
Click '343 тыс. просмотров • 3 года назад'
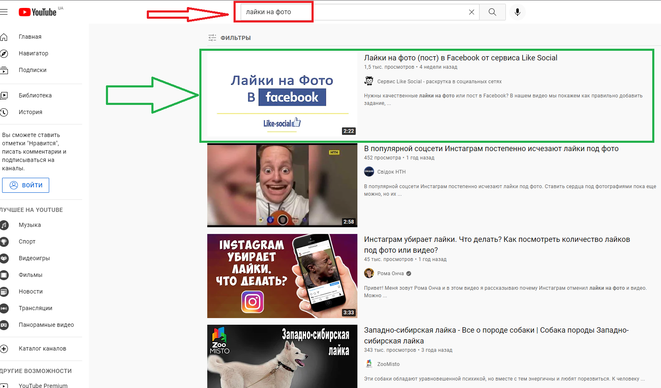(408, 350)
